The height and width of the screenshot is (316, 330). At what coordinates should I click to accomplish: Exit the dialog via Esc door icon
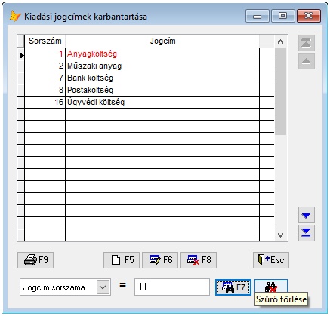[271, 260]
